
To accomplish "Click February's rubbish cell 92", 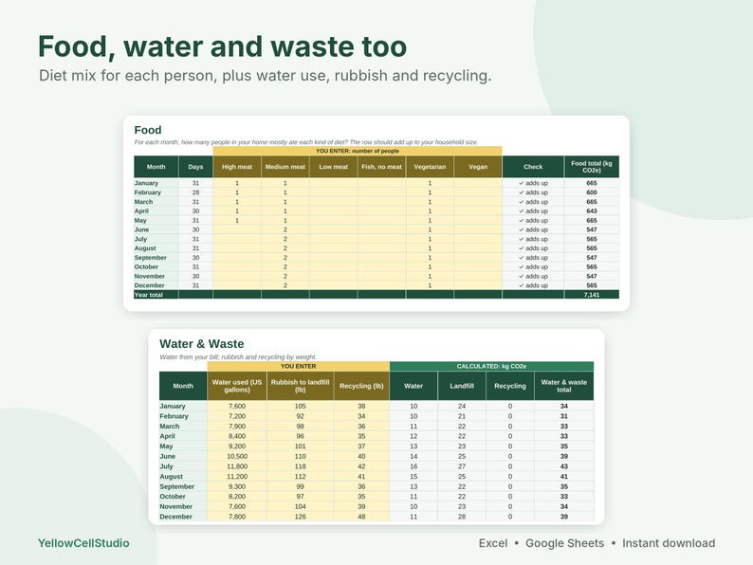I will click(300, 416).
